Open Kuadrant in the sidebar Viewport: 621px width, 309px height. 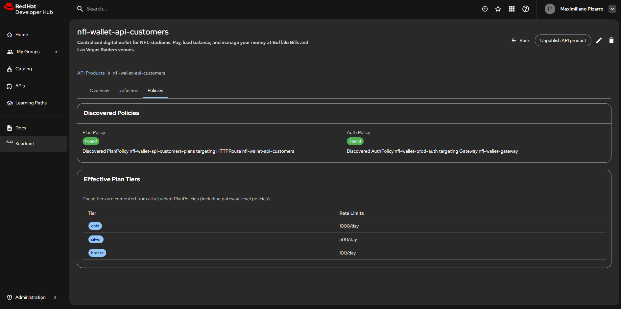[x=25, y=143]
